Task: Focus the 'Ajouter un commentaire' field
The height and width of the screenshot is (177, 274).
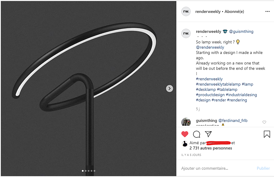Action: pyautogui.click(x=217, y=168)
